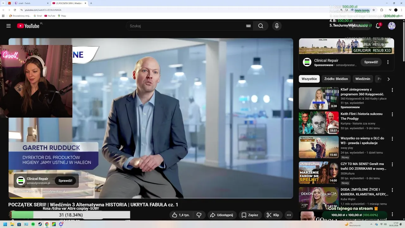The image size is (405, 228).
Task: Open a new browser tab
Action: point(91,3)
